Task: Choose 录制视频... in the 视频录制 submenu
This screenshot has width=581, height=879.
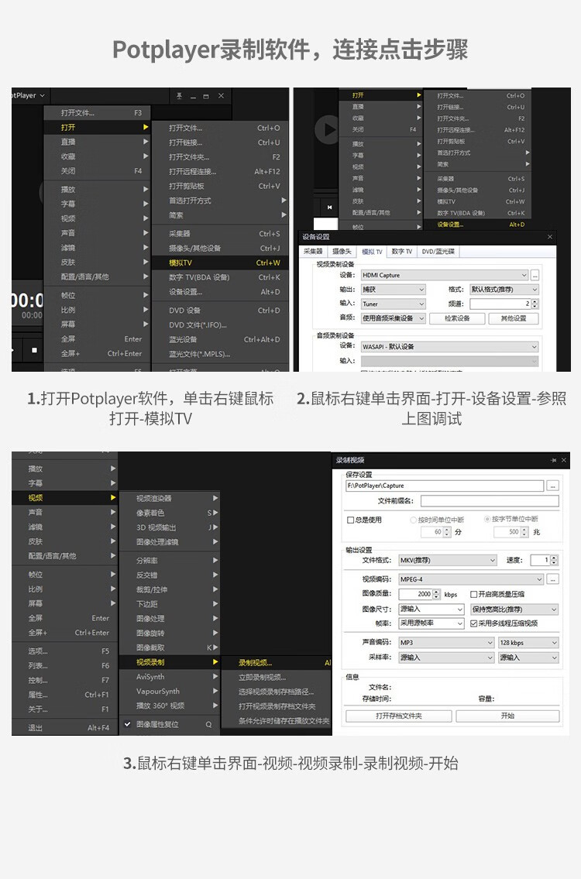Action: pos(277,663)
